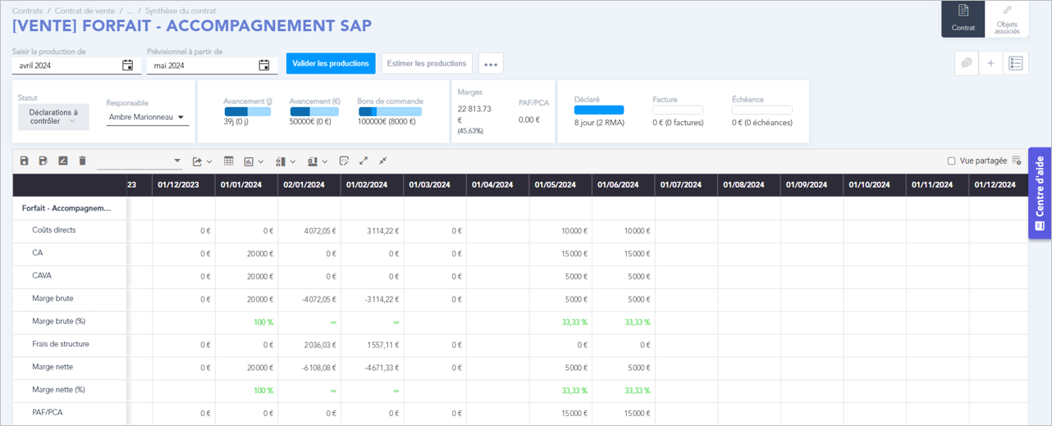Viewport: 1052px width, 426px height.
Task: Select the PAF/PCA row label in grid
Action: click(48, 413)
